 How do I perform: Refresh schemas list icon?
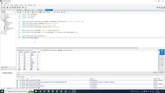[14, 12]
